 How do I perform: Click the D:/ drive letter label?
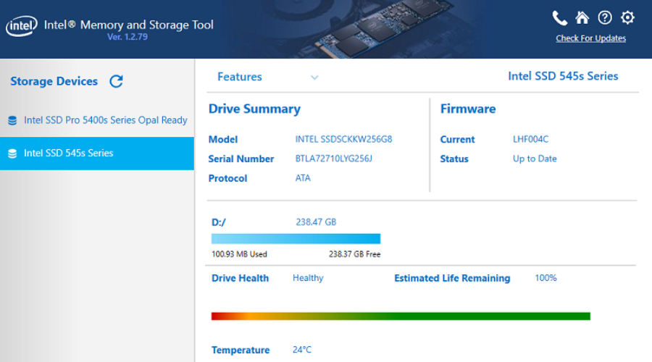coord(219,222)
